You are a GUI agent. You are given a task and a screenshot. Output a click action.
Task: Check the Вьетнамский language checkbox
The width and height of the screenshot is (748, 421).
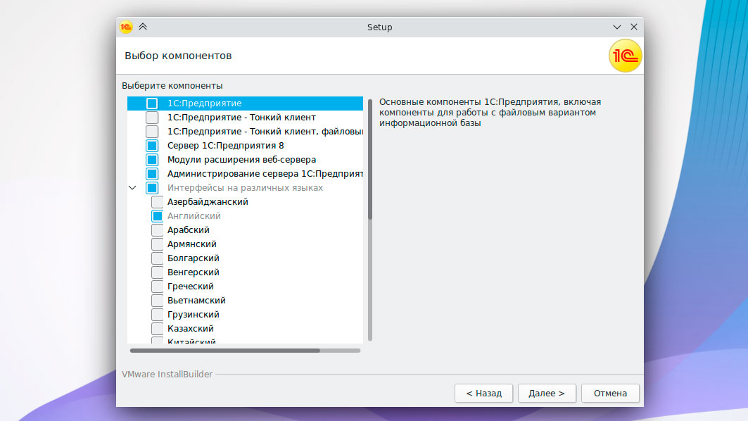pos(158,300)
